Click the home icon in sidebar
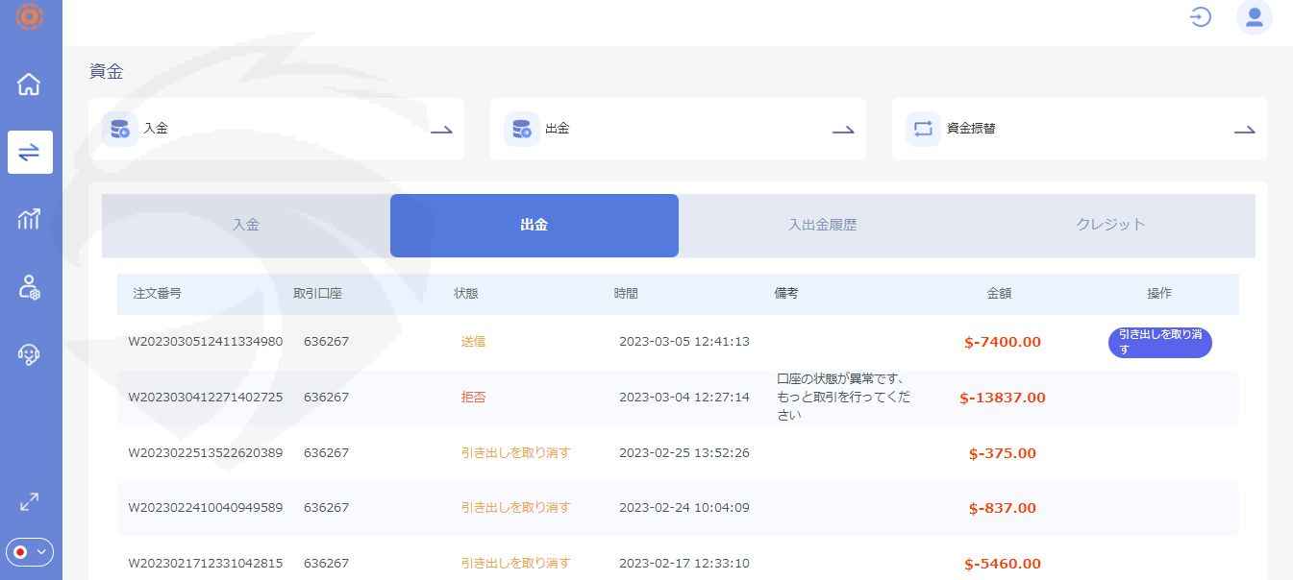The width and height of the screenshot is (1293, 580). tap(30, 85)
